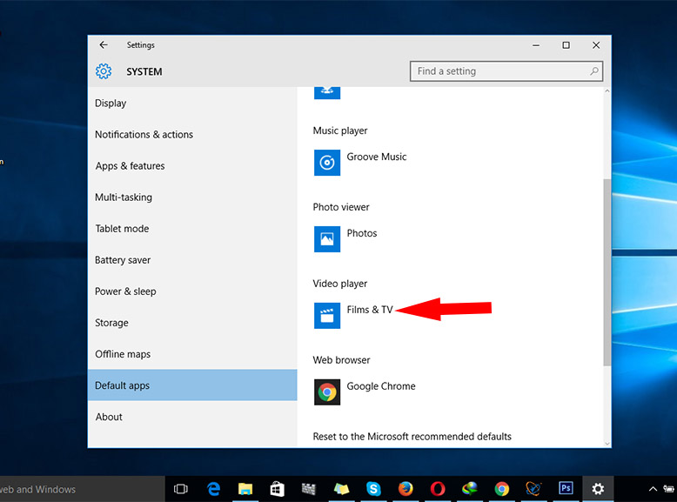Open Opera browser from taskbar
Screen dimensions: 677x502
(438, 489)
